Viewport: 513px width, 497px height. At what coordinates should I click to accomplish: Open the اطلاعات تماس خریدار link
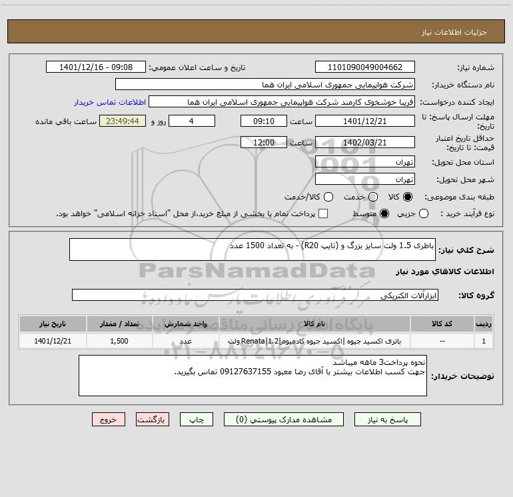(110, 102)
